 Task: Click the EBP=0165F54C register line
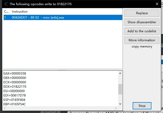point(14,104)
